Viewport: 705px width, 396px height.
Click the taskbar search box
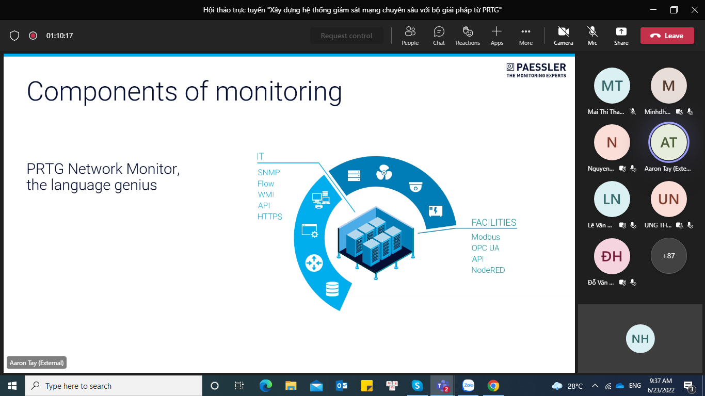tap(114, 386)
